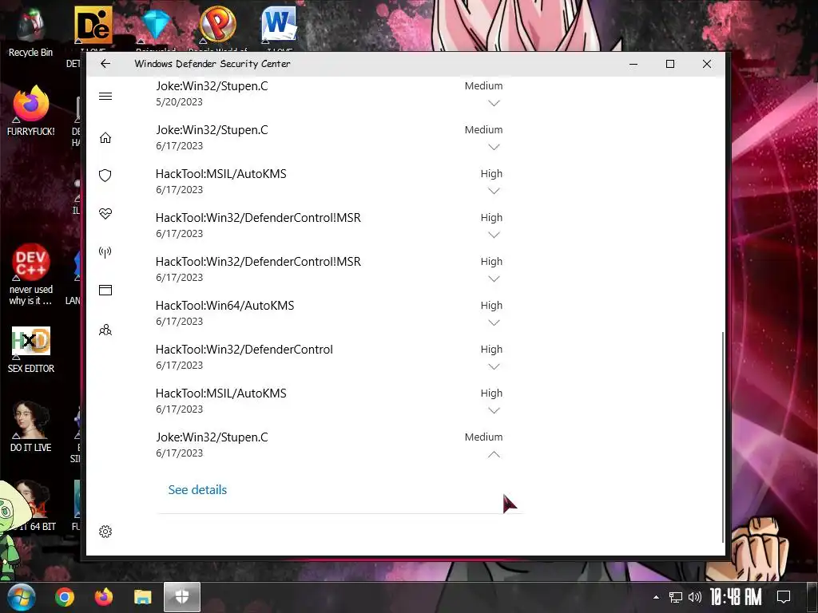Open Firewall & network protection antenna icon

(x=105, y=252)
